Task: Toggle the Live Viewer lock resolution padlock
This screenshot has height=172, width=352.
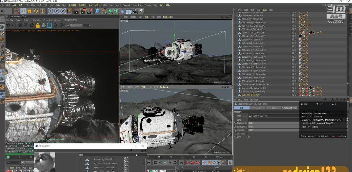Action: 38,25
